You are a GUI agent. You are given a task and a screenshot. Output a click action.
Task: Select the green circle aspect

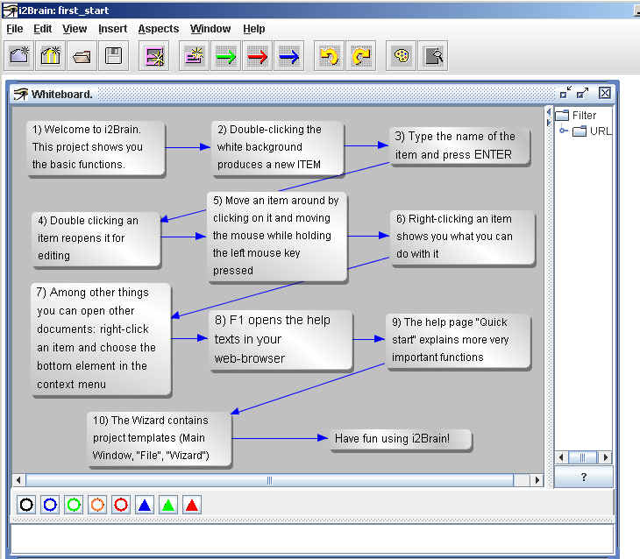(x=74, y=505)
